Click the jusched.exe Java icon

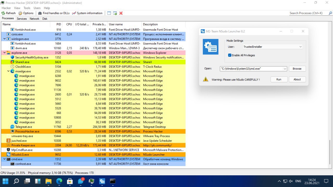9,141
